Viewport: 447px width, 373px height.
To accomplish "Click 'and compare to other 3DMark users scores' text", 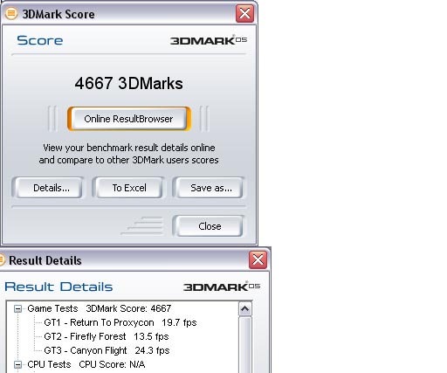I will click(128, 160).
